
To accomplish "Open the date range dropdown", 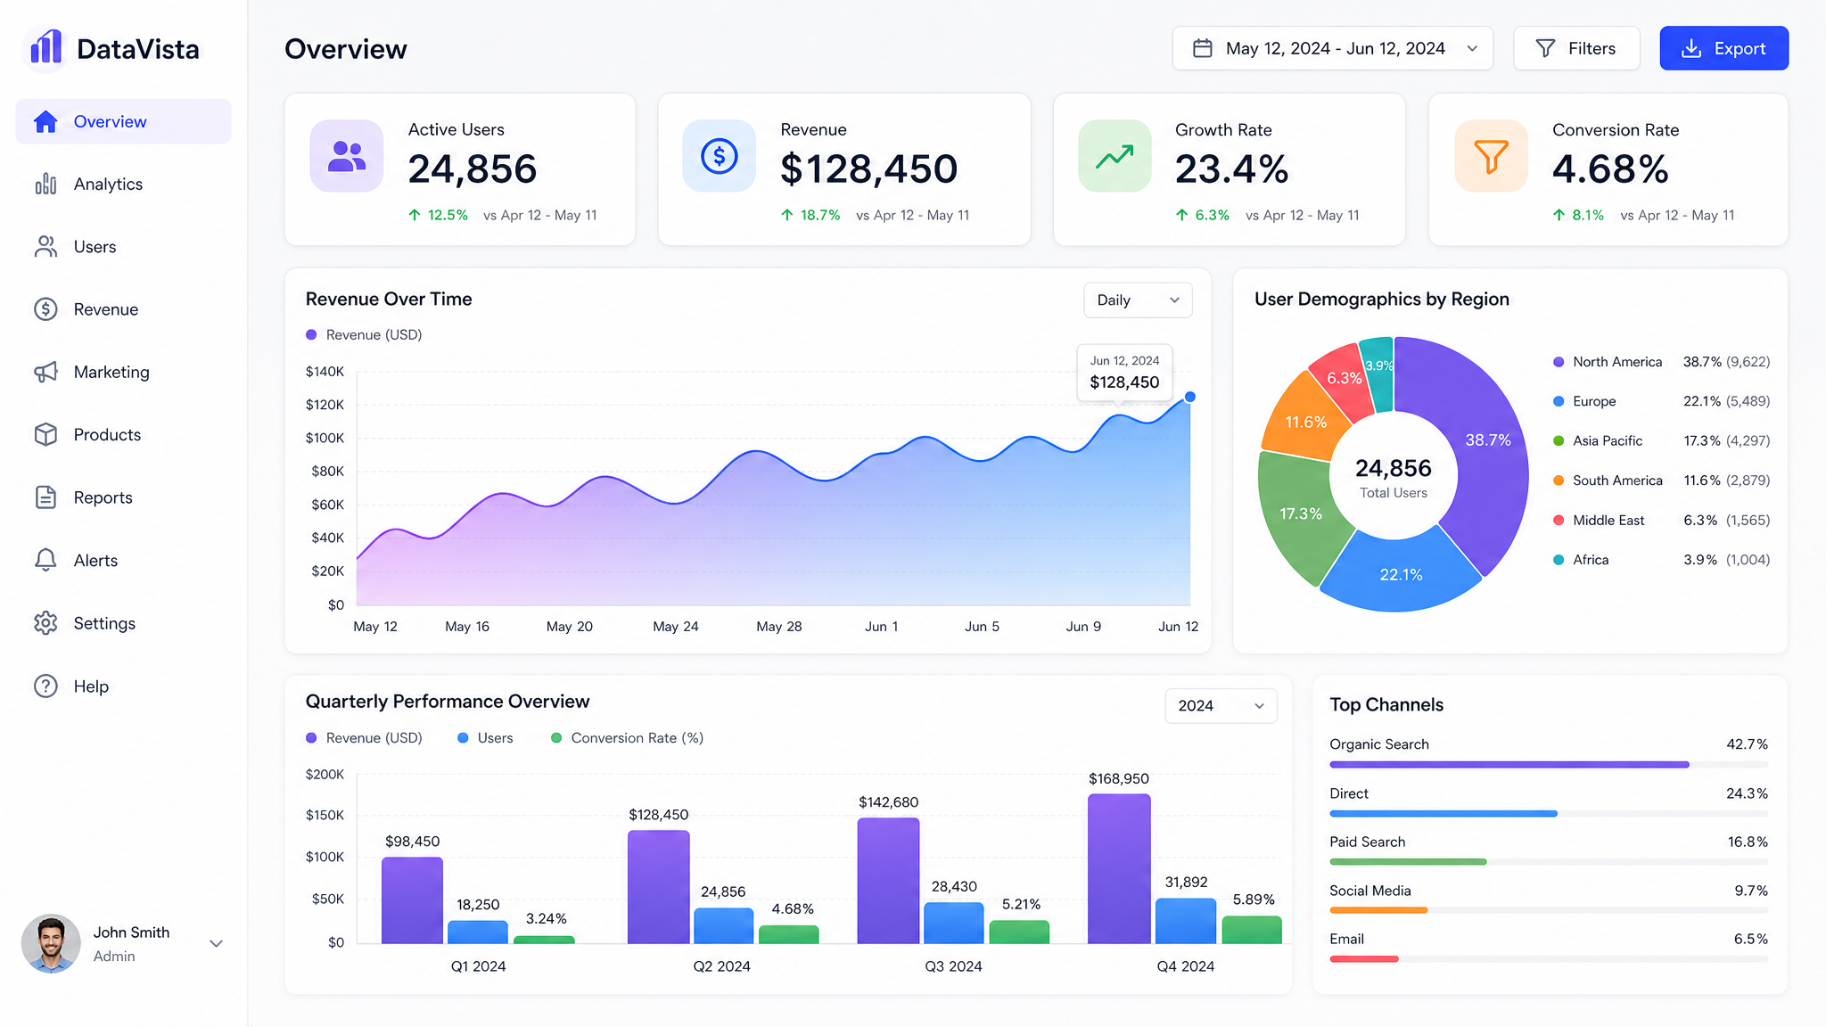I will coord(1332,48).
